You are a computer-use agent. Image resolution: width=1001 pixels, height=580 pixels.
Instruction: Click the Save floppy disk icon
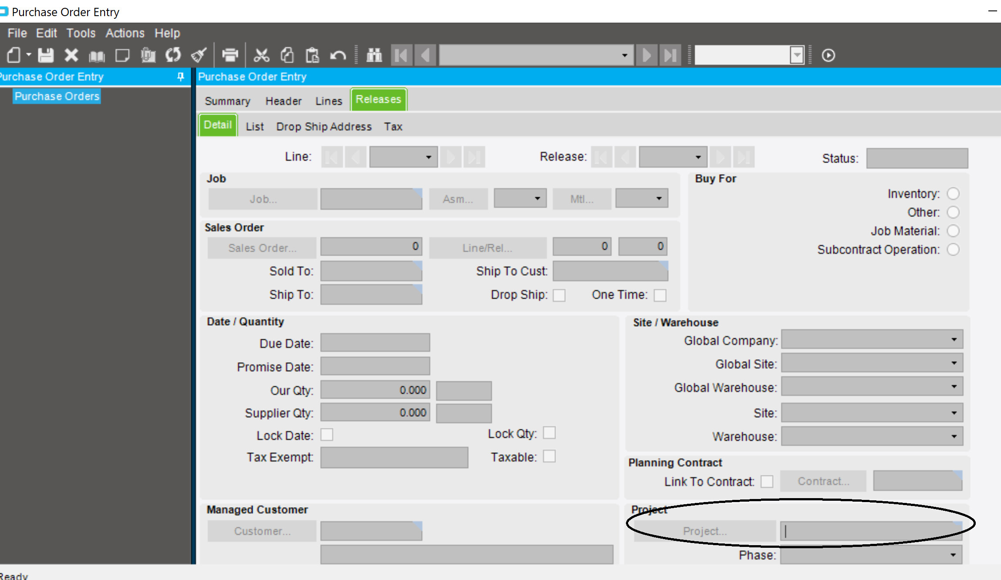pyautogui.click(x=46, y=55)
